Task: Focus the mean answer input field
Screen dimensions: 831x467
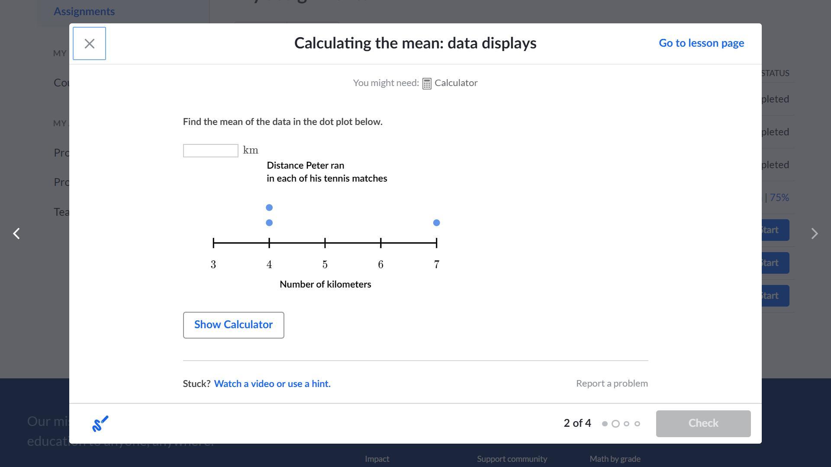Action: (x=210, y=150)
